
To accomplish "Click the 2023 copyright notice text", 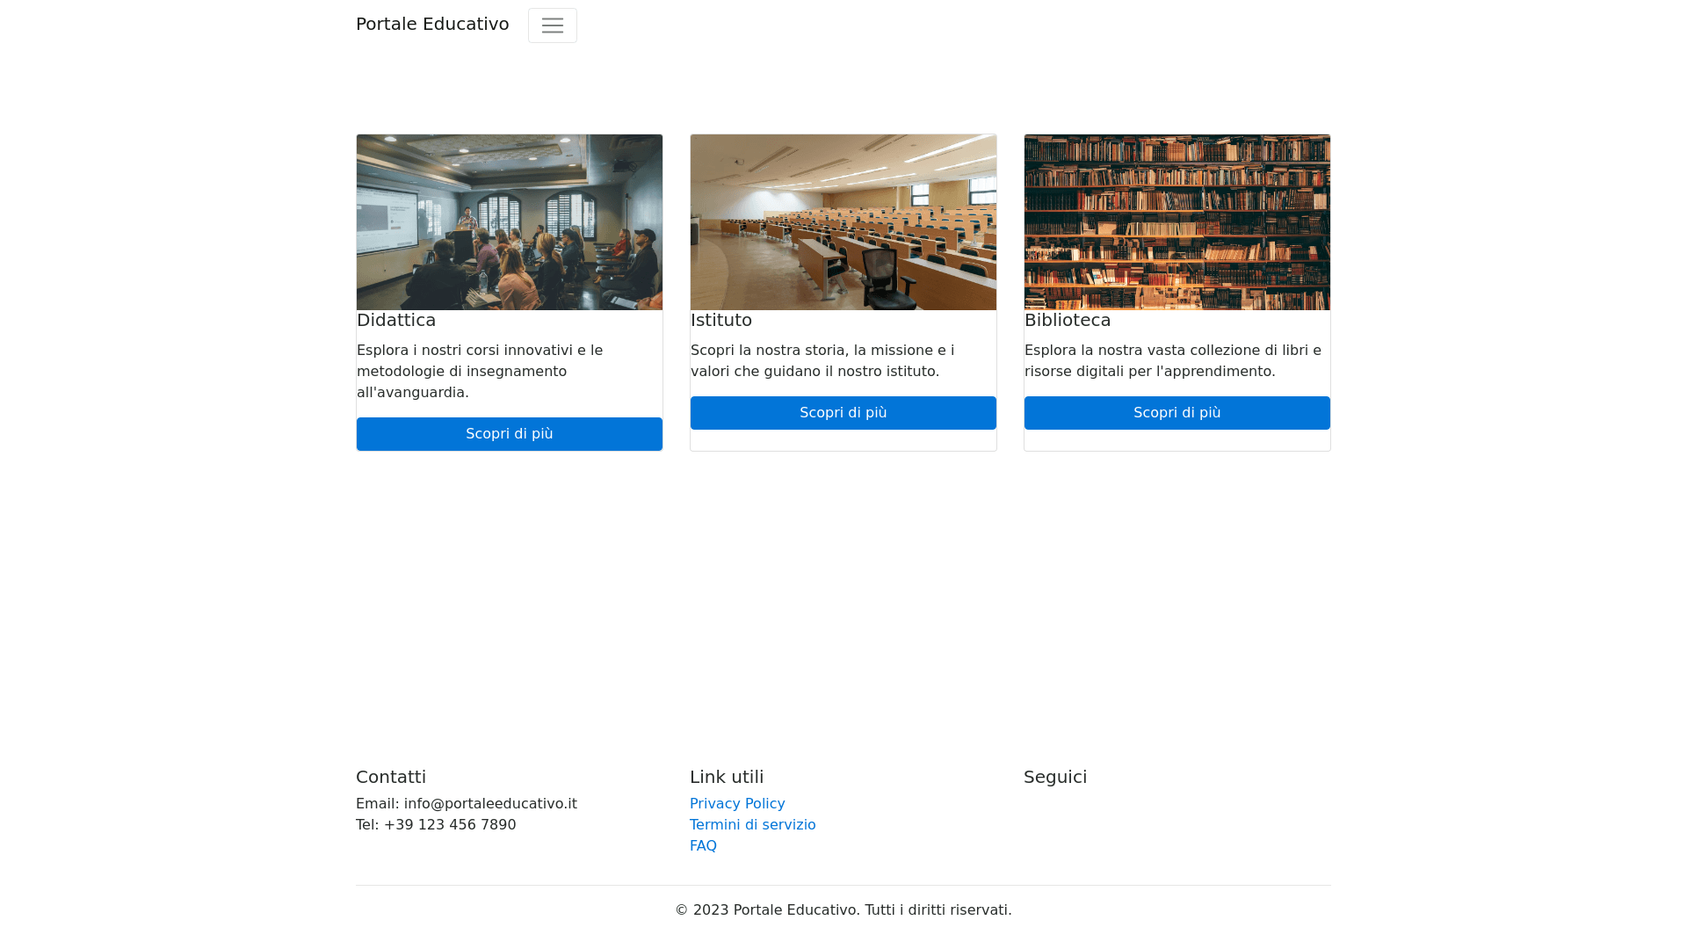I will click(843, 910).
